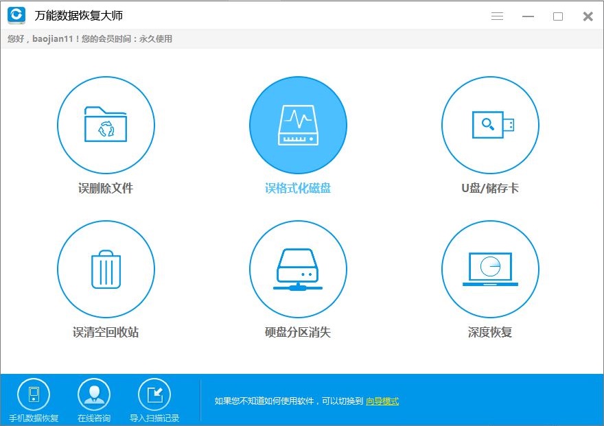
Task: Click the 误删除文件 label
Action: point(106,188)
